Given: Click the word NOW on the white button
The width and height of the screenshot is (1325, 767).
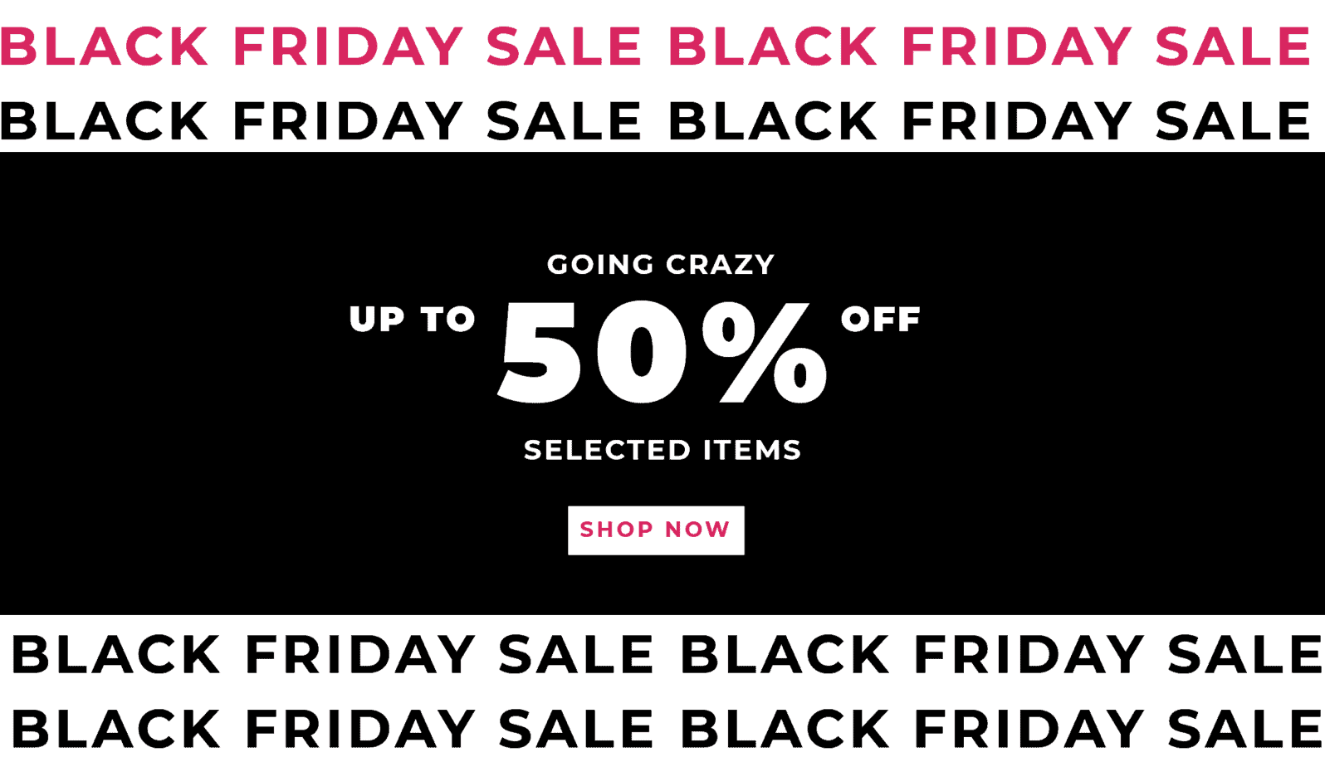Looking at the screenshot, I should tap(697, 530).
